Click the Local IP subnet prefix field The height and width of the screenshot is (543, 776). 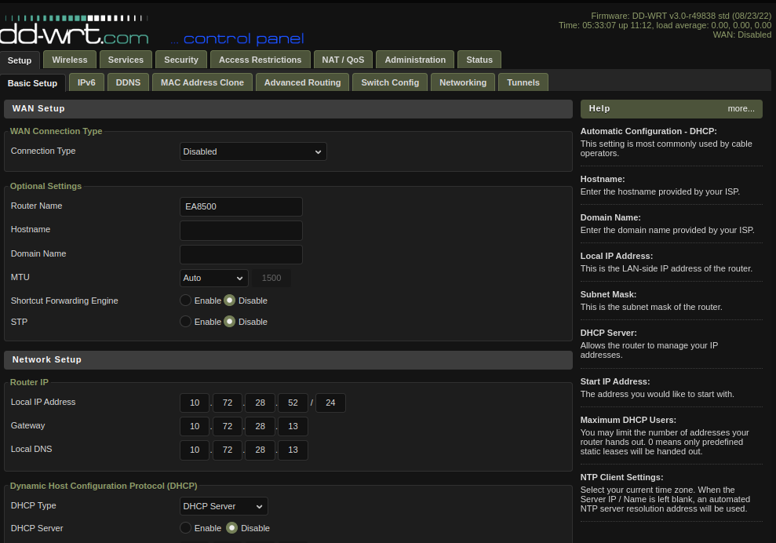tap(330, 403)
